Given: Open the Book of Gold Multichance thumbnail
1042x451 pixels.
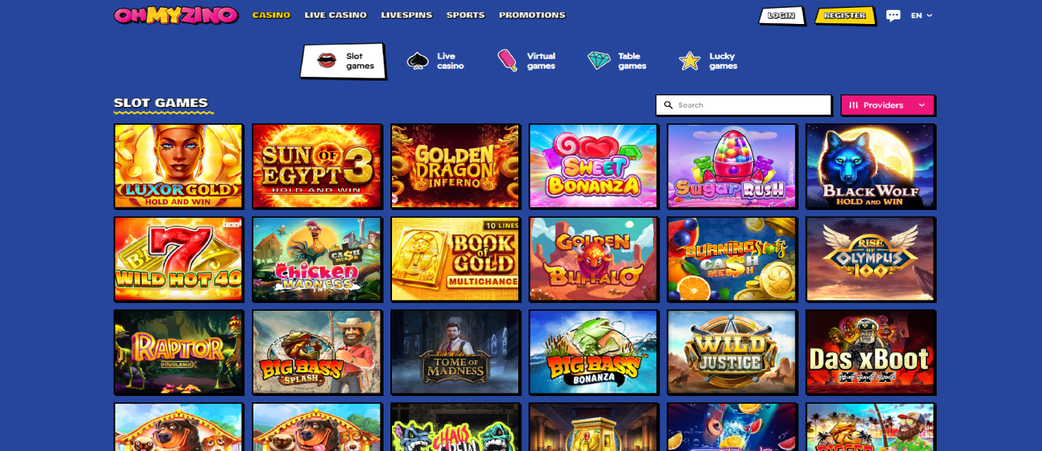Looking at the screenshot, I should (455, 259).
